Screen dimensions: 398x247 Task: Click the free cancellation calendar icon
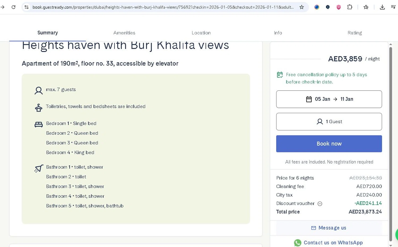tap(280, 75)
